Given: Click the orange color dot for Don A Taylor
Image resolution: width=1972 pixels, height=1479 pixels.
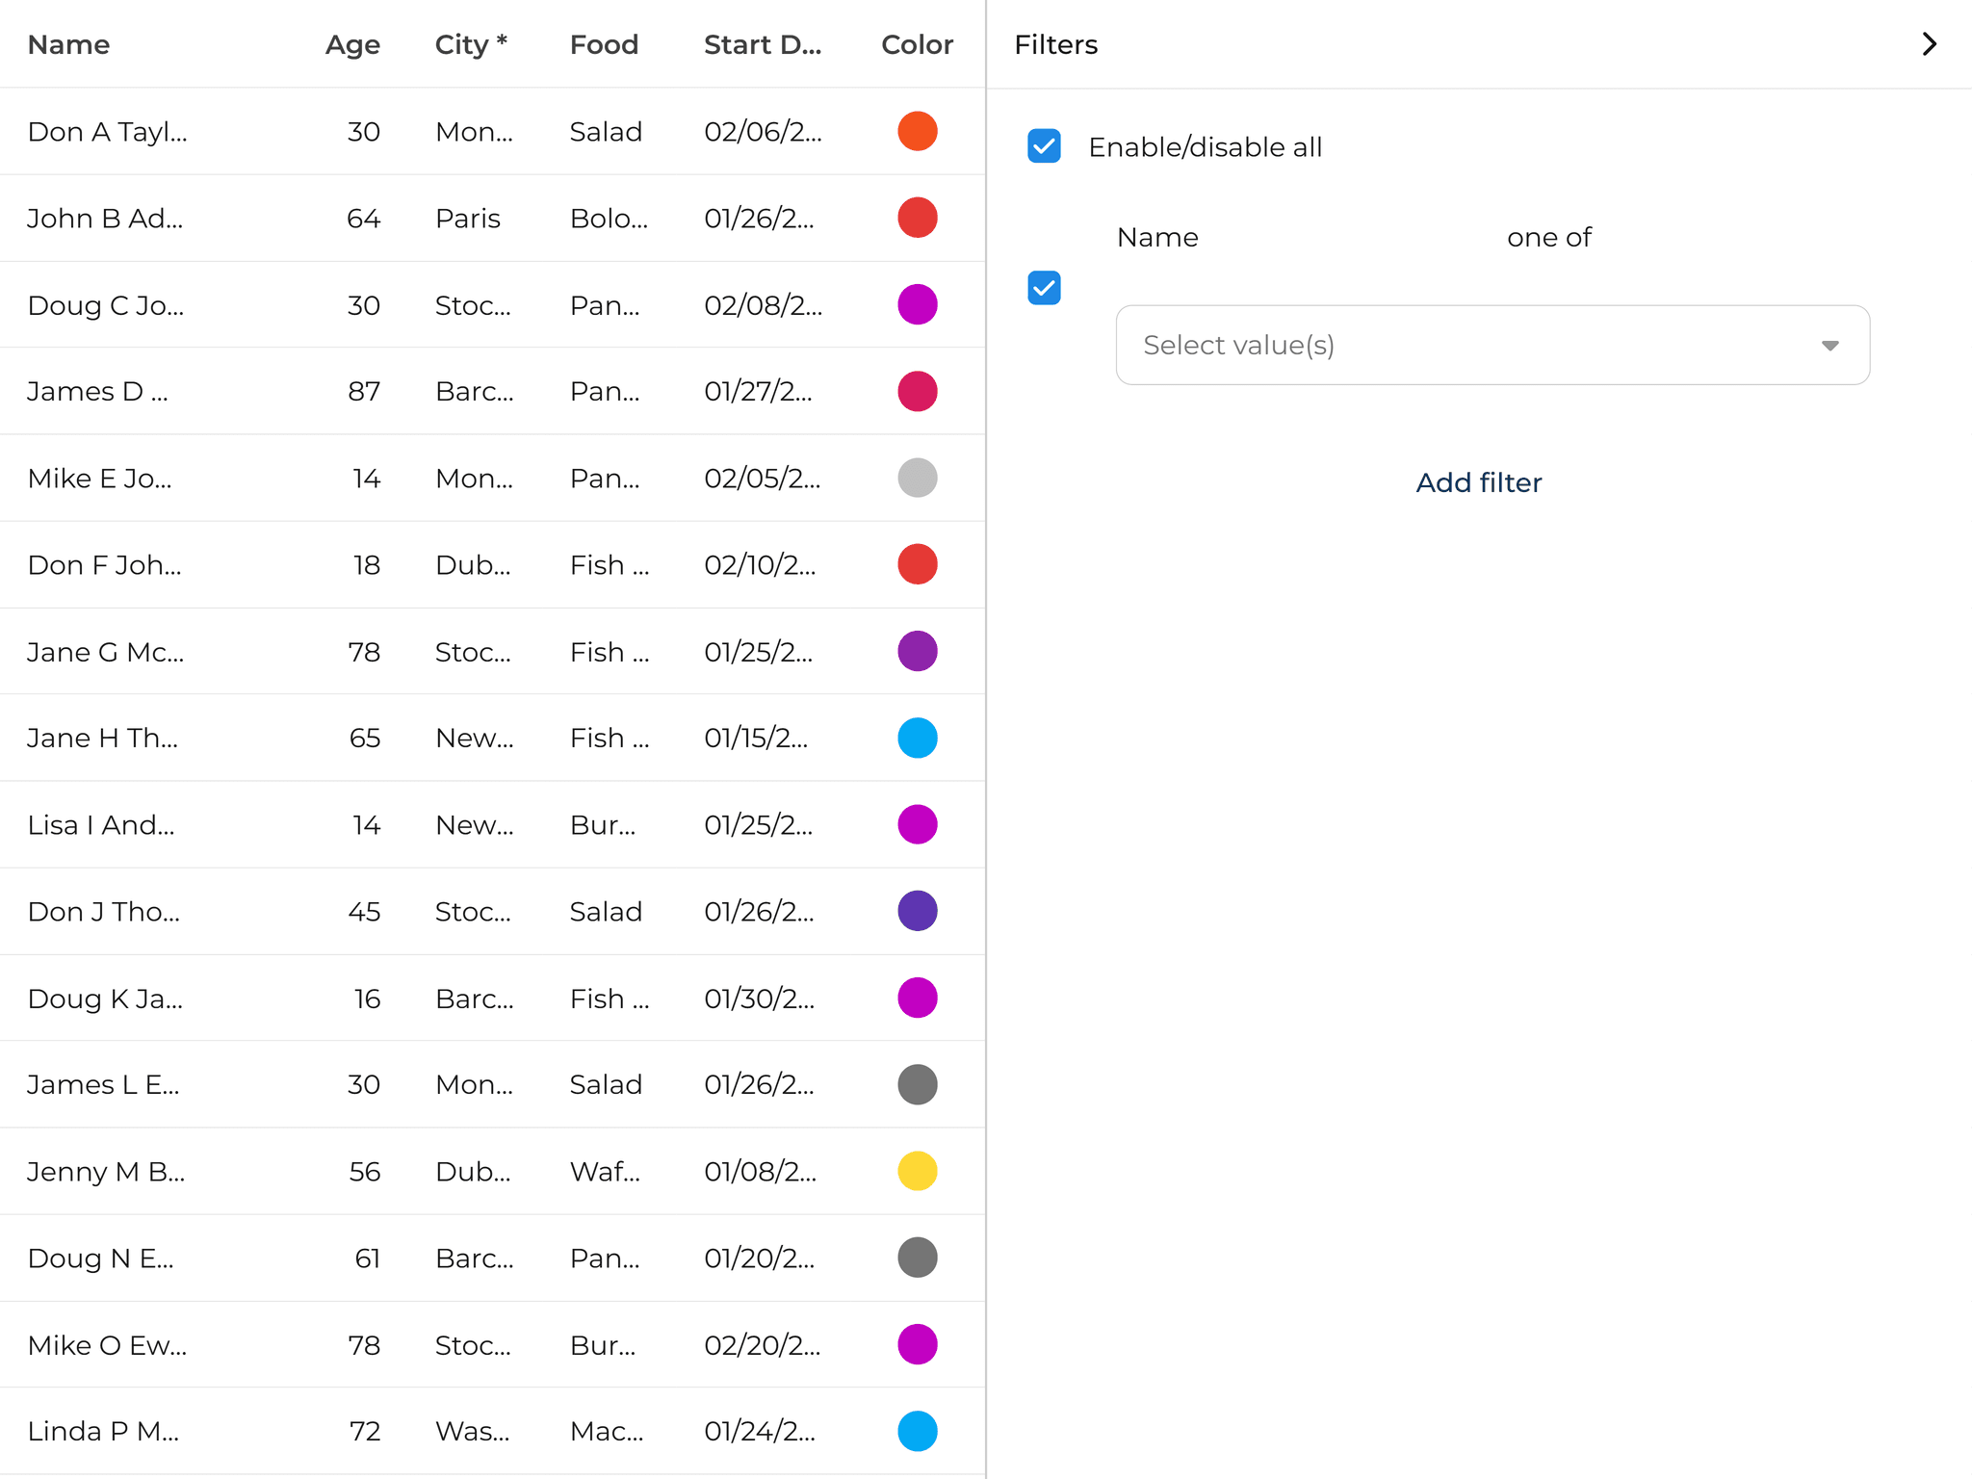Looking at the screenshot, I should (x=917, y=131).
